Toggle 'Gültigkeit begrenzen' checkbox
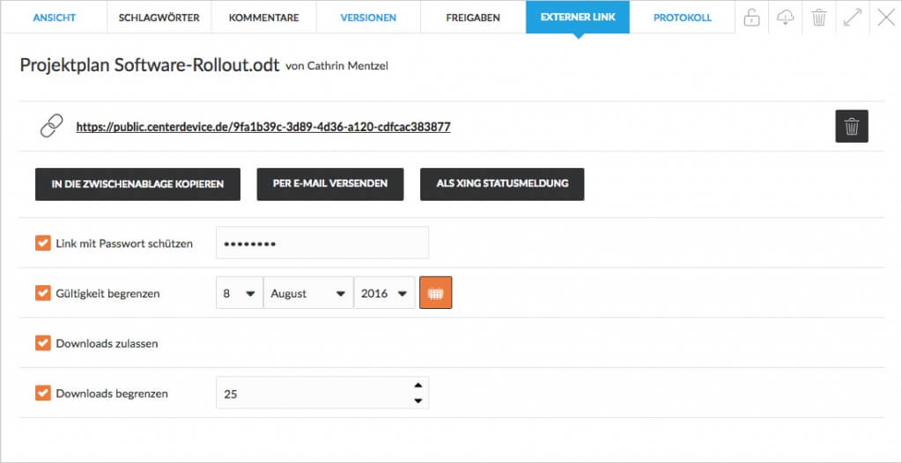Screen dimensions: 902x463 (43, 293)
